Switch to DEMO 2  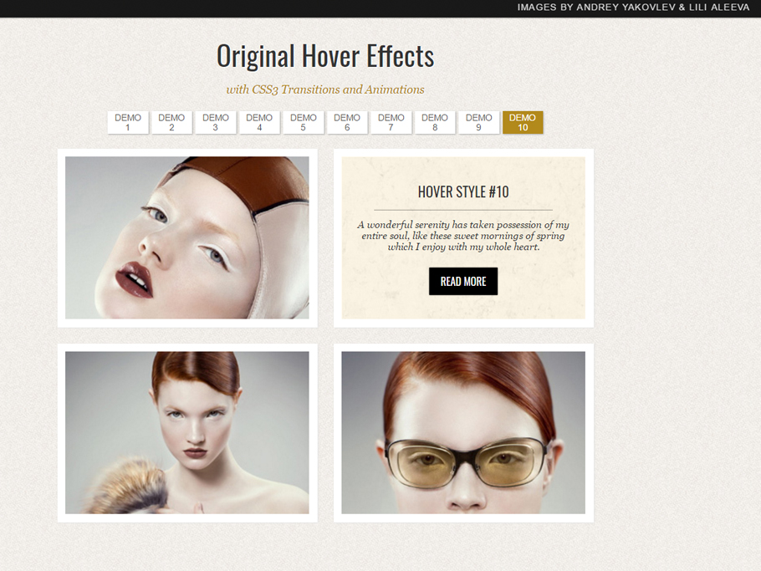(171, 121)
